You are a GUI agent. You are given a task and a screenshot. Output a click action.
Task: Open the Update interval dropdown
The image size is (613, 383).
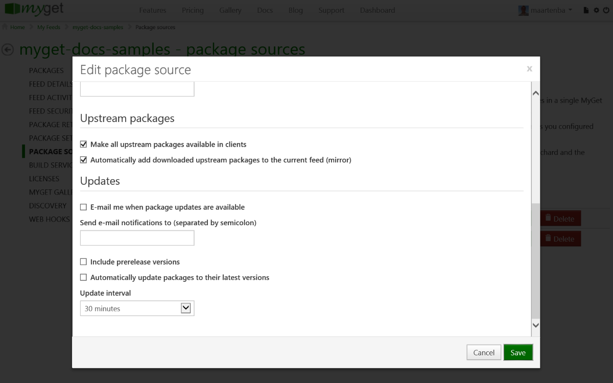tap(137, 308)
